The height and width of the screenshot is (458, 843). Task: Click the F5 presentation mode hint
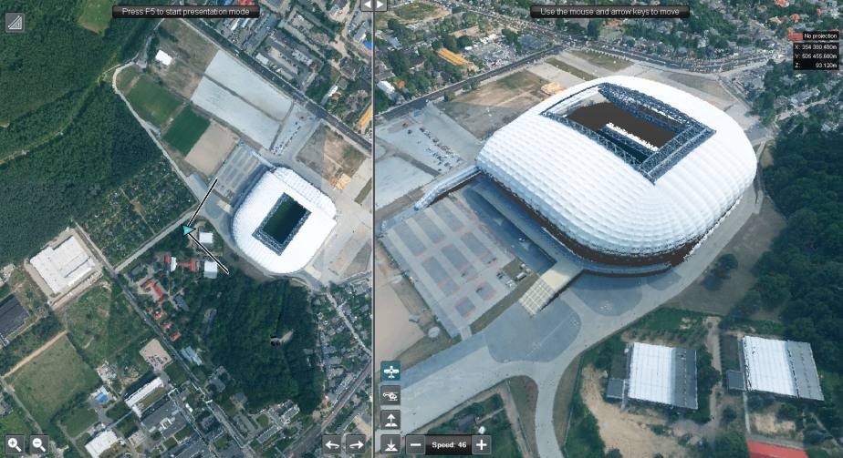tap(186, 11)
